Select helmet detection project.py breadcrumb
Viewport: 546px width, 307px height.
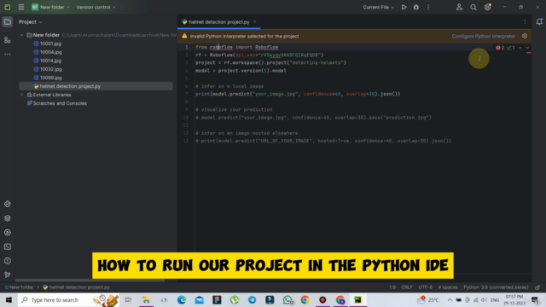click(76, 287)
